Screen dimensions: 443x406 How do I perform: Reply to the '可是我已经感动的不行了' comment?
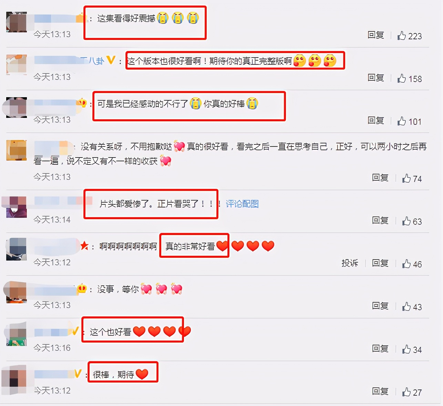[375, 121]
